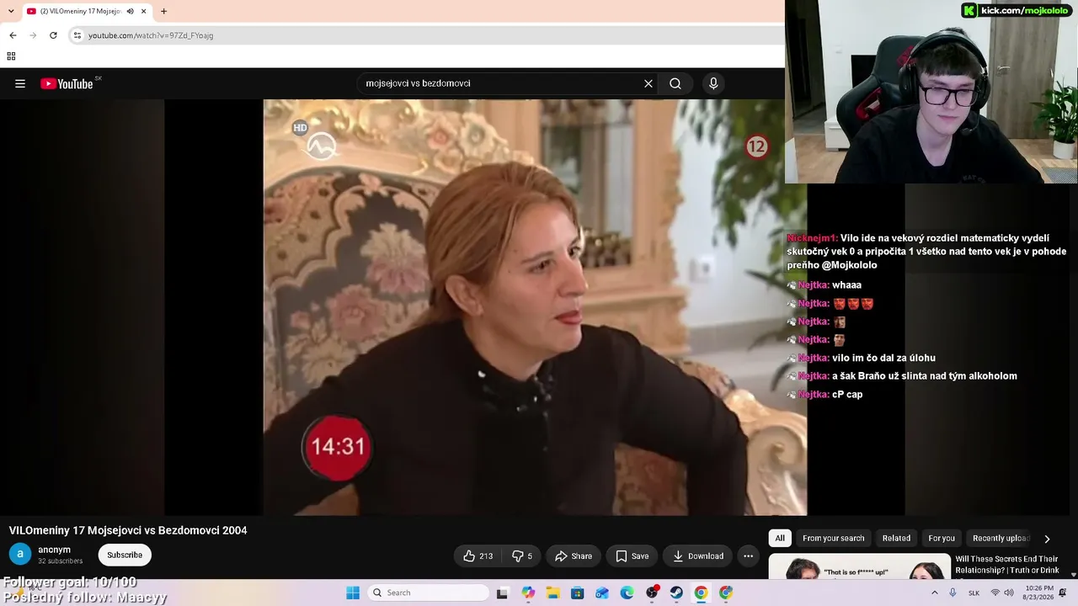Open anonym channel name link
Image resolution: width=1078 pixels, height=606 pixels.
tap(54, 550)
